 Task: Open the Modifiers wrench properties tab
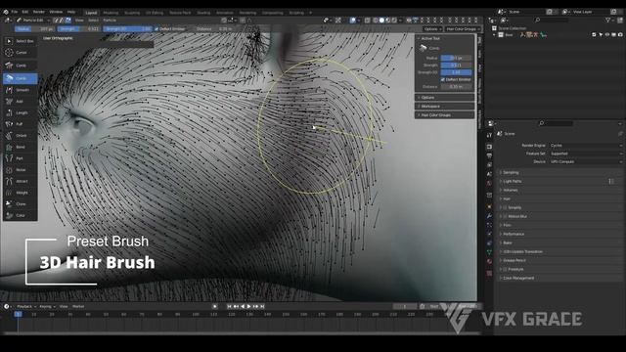pos(489,216)
